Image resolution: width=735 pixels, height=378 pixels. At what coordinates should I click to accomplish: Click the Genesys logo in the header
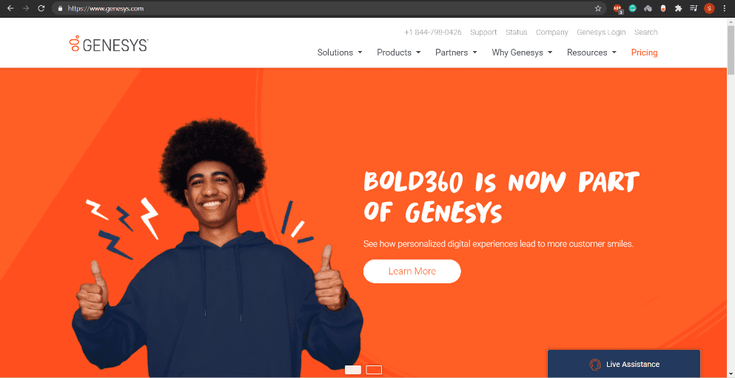coord(109,44)
